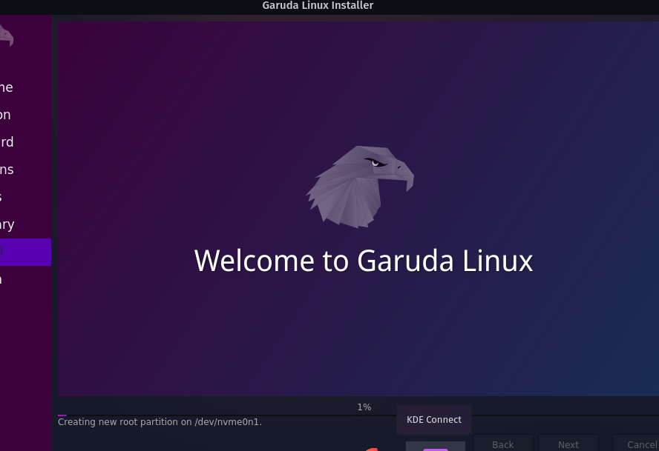
Task: Click the Back button
Action: pyautogui.click(x=502, y=444)
